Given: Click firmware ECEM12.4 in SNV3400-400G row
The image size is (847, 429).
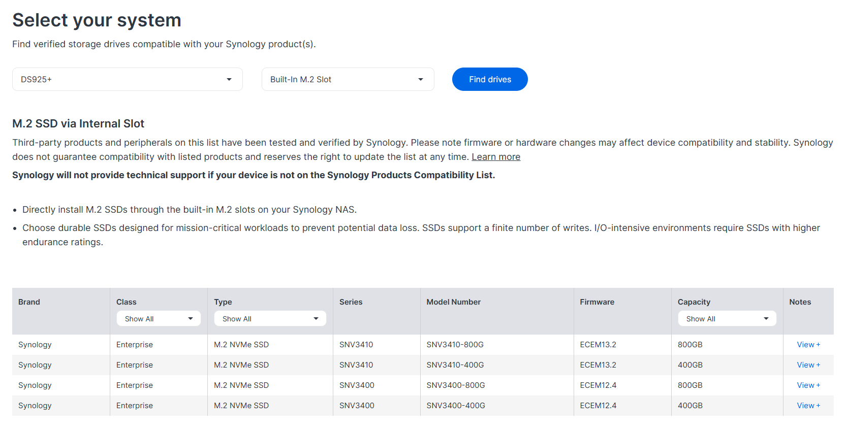Looking at the screenshot, I should (598, 406).
